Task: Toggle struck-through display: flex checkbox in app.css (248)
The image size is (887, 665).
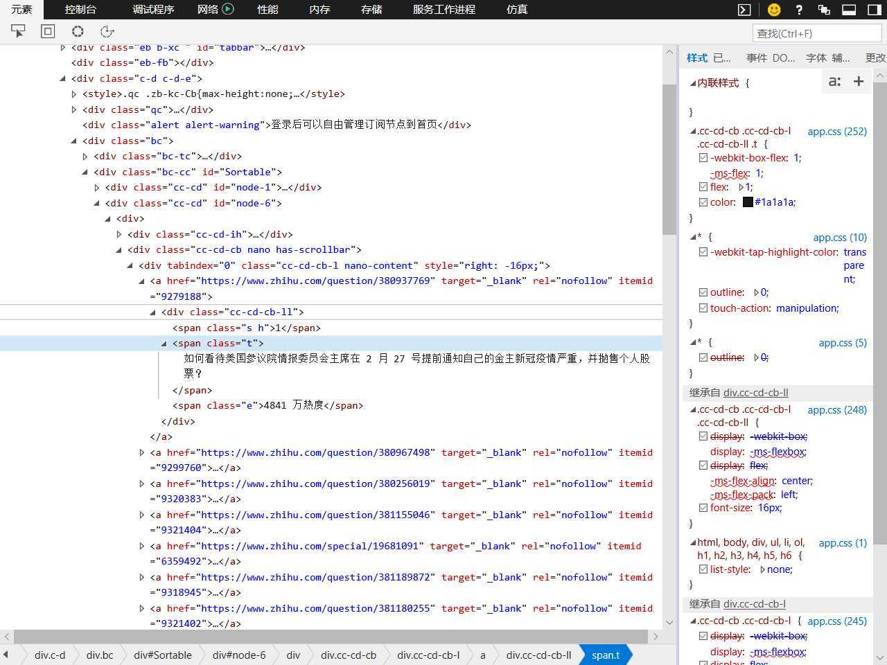Action: click(703, 465)
